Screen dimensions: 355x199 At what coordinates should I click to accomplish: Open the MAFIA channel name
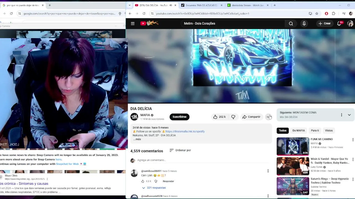tap(145, 115)
